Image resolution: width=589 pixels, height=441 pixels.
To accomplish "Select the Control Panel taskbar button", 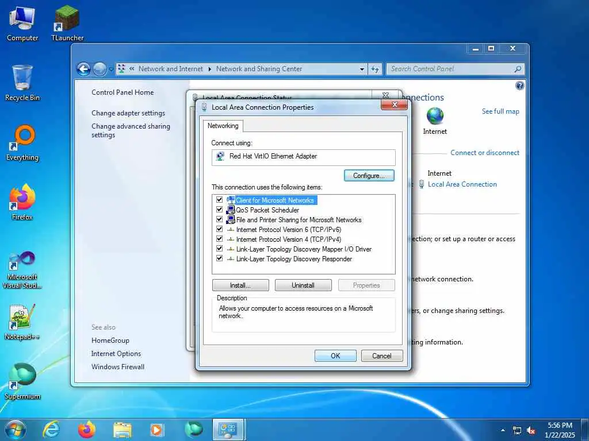I will pos(228,430).
